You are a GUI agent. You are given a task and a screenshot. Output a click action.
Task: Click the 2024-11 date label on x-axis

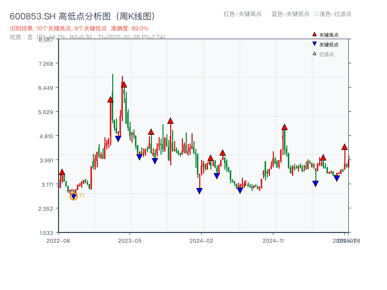point(274,240)
